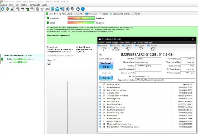This screenshot has width=198, height=134.
Task: Switch to the S.M.A.R.T. tab
Action: point(79,14)
